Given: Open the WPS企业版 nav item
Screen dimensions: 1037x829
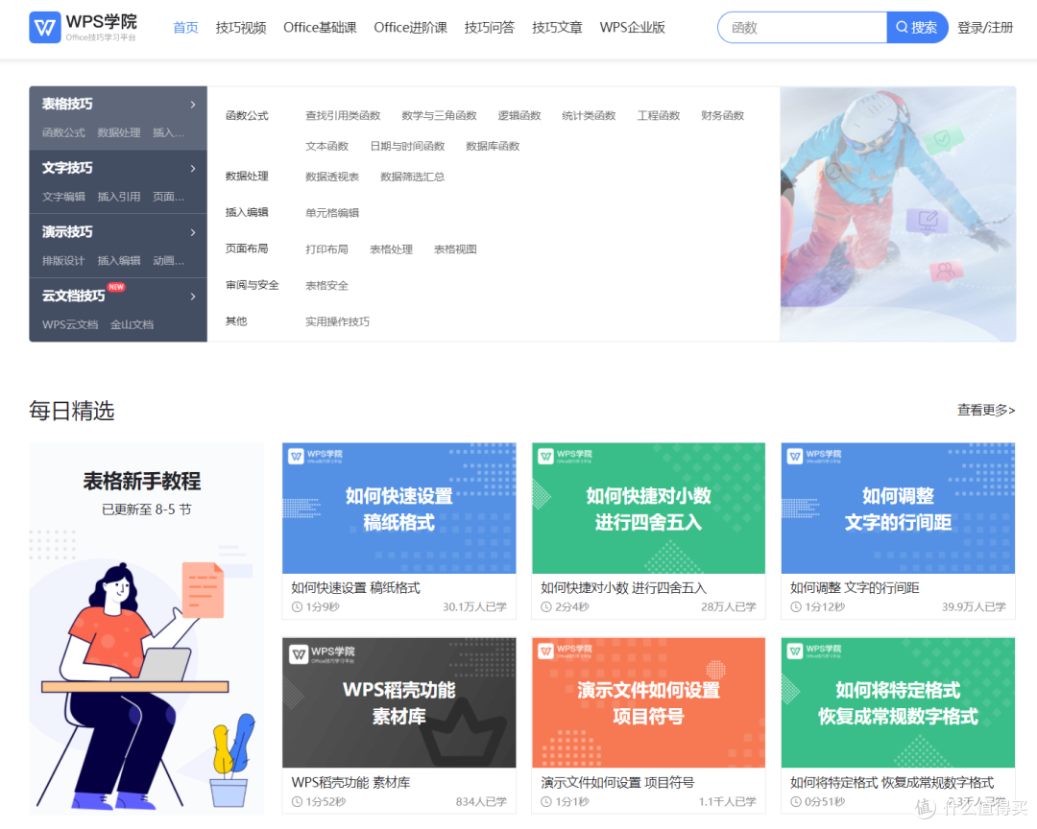Looking at the screenshot, I should [632, 27].
